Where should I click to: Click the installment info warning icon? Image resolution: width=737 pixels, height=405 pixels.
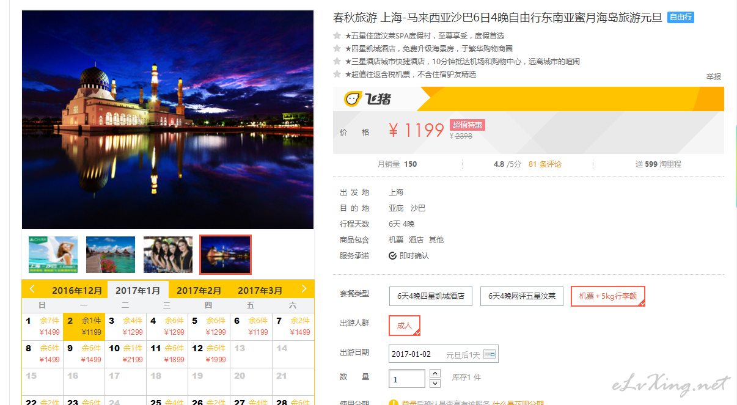394,402
